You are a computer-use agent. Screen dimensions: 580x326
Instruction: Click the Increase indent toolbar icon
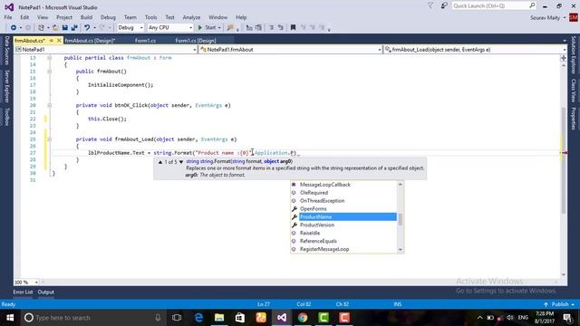click(281, 28)
